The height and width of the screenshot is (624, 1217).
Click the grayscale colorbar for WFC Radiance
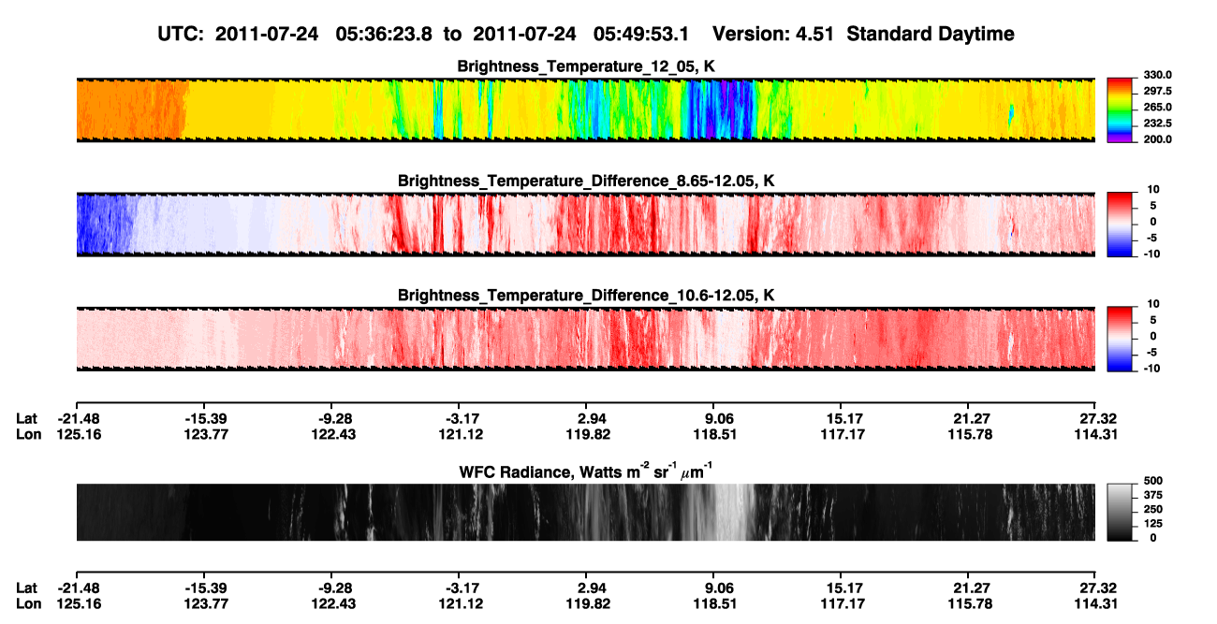point(1121,512)
